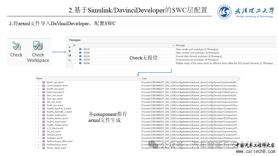Expand the BswM_swc.arxml row
The image size is (278, 156).
click(x=38, y=82)
